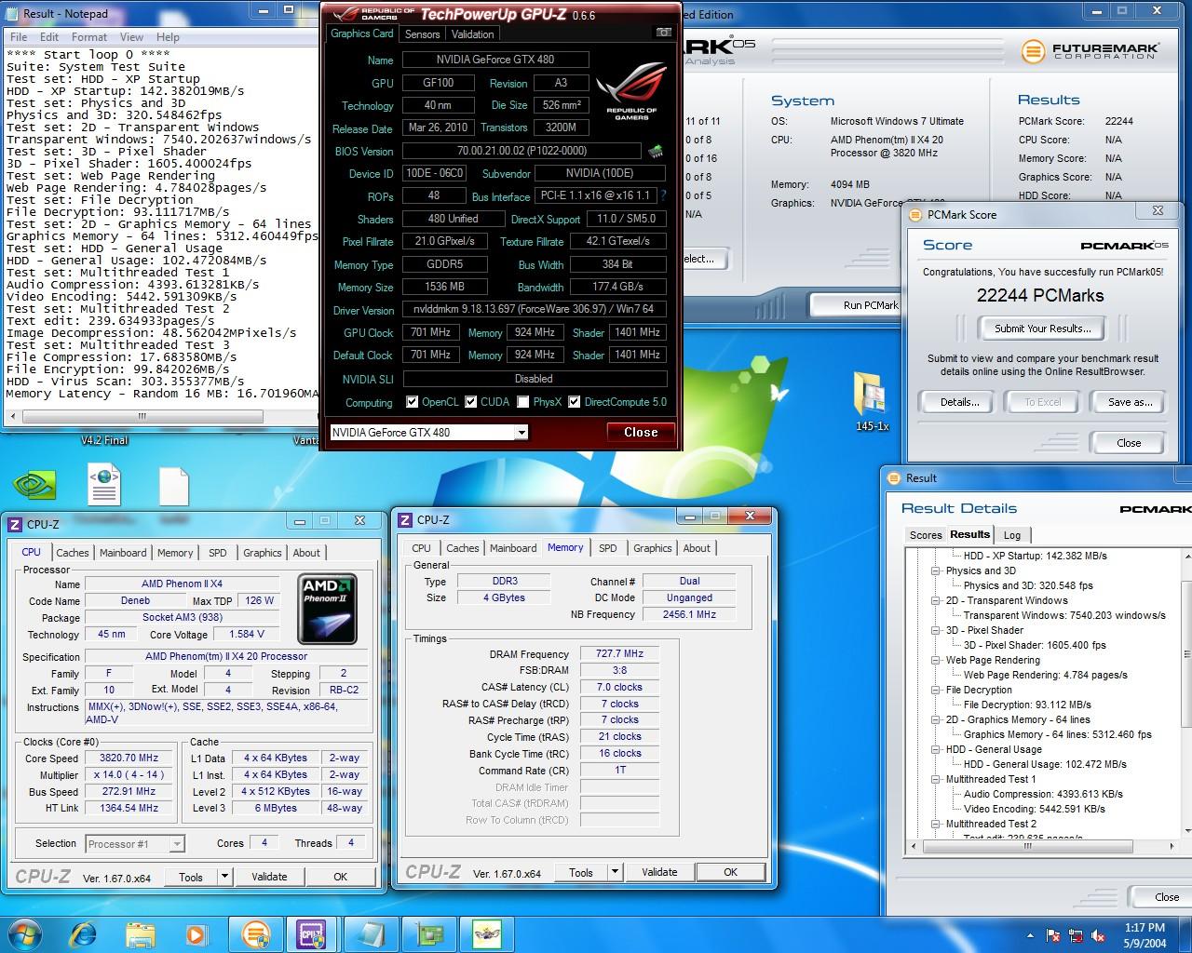Open the SPD tab in CPU-Z Memory window
This screenshot has height=953, width=1192.
tap(608, 548)
